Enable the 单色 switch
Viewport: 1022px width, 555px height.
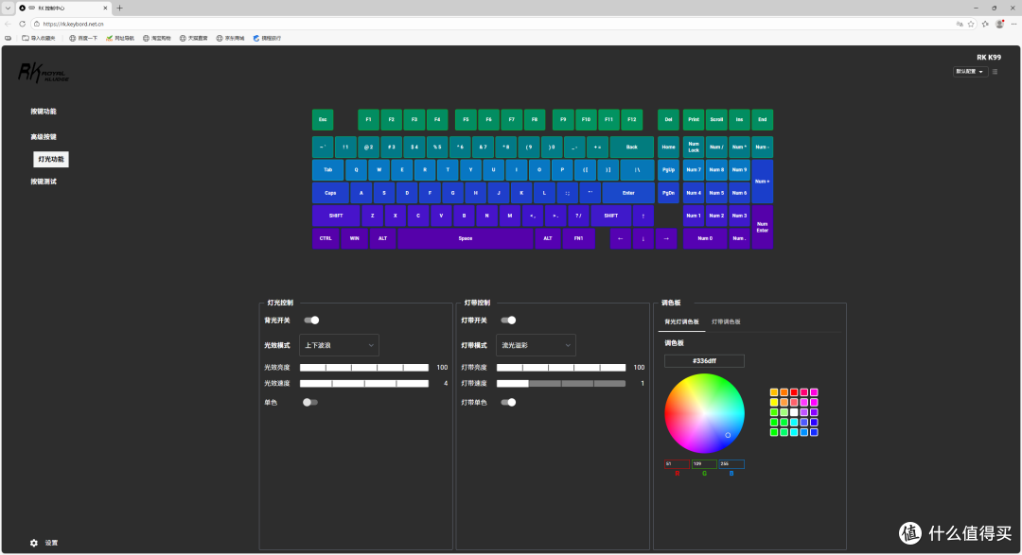tap(310, 402)
